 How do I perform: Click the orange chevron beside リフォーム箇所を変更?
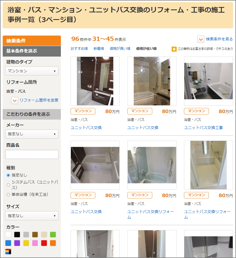(x=15, y=100)
